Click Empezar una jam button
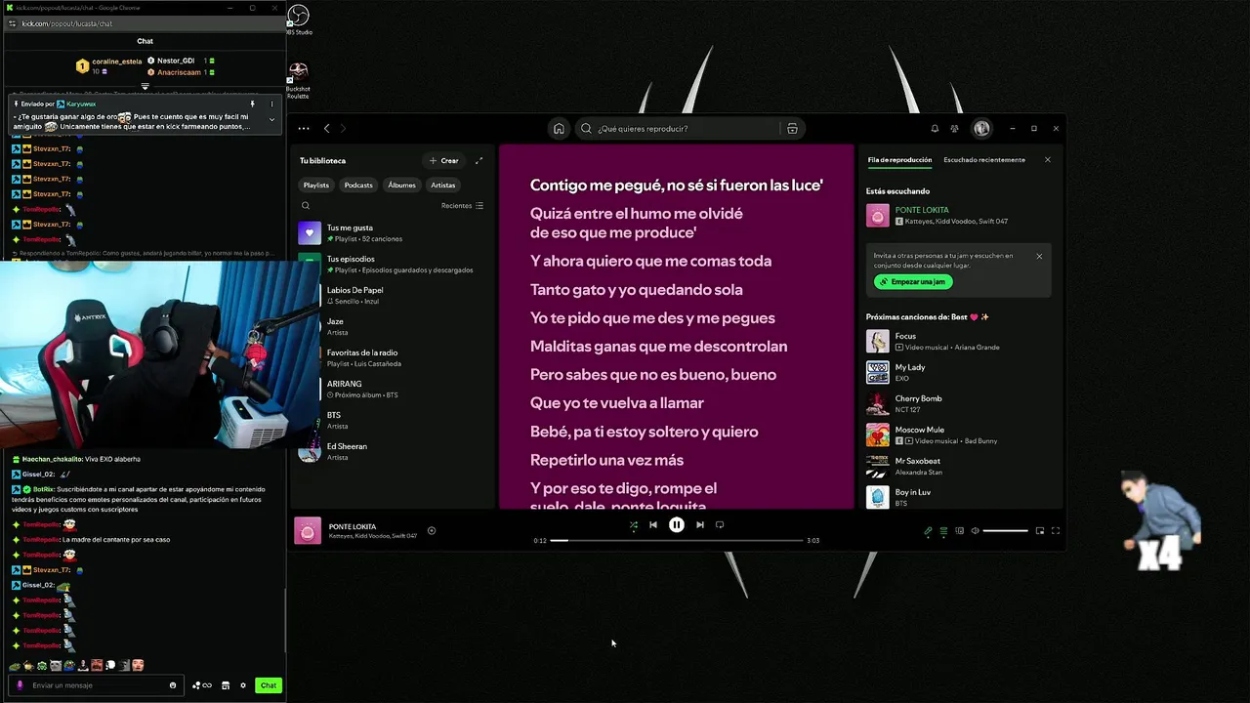The image size is (1250, 703). (913, 282)
